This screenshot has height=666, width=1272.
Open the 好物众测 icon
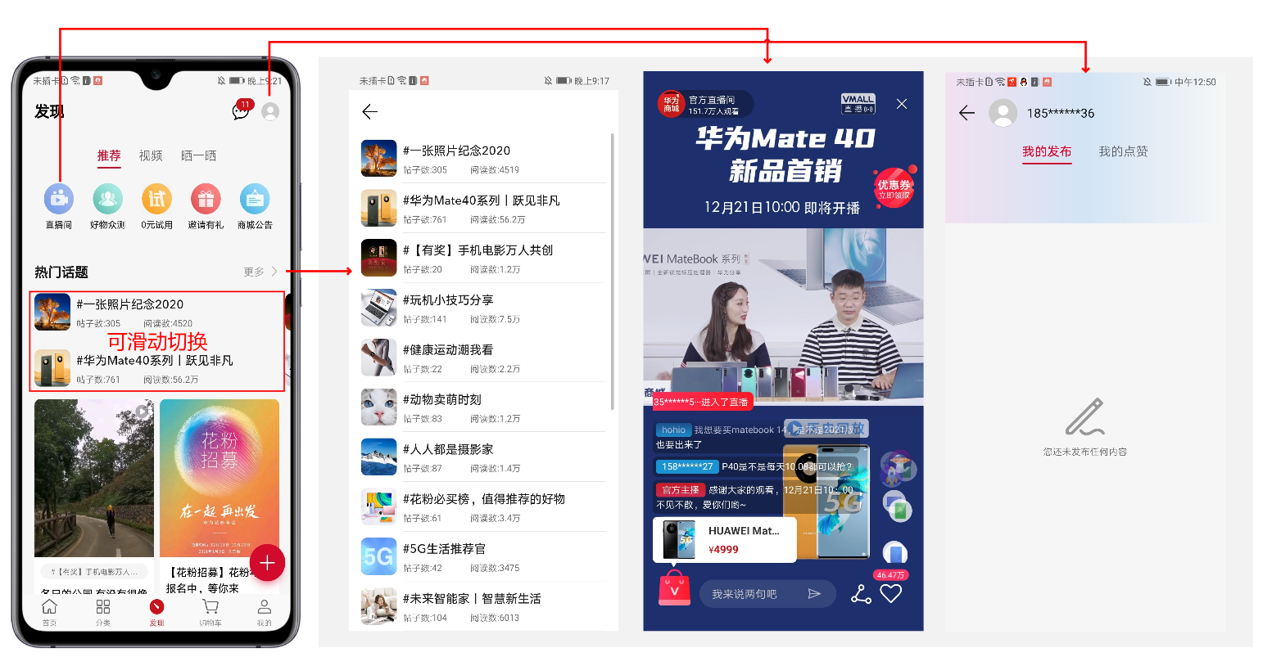[107, 199]
